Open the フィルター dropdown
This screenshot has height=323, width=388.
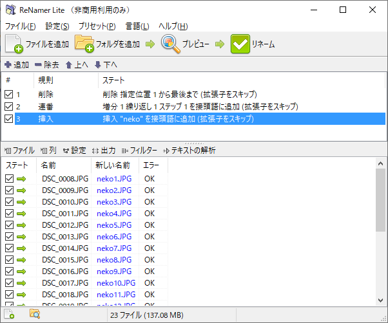tap(139, 151)
